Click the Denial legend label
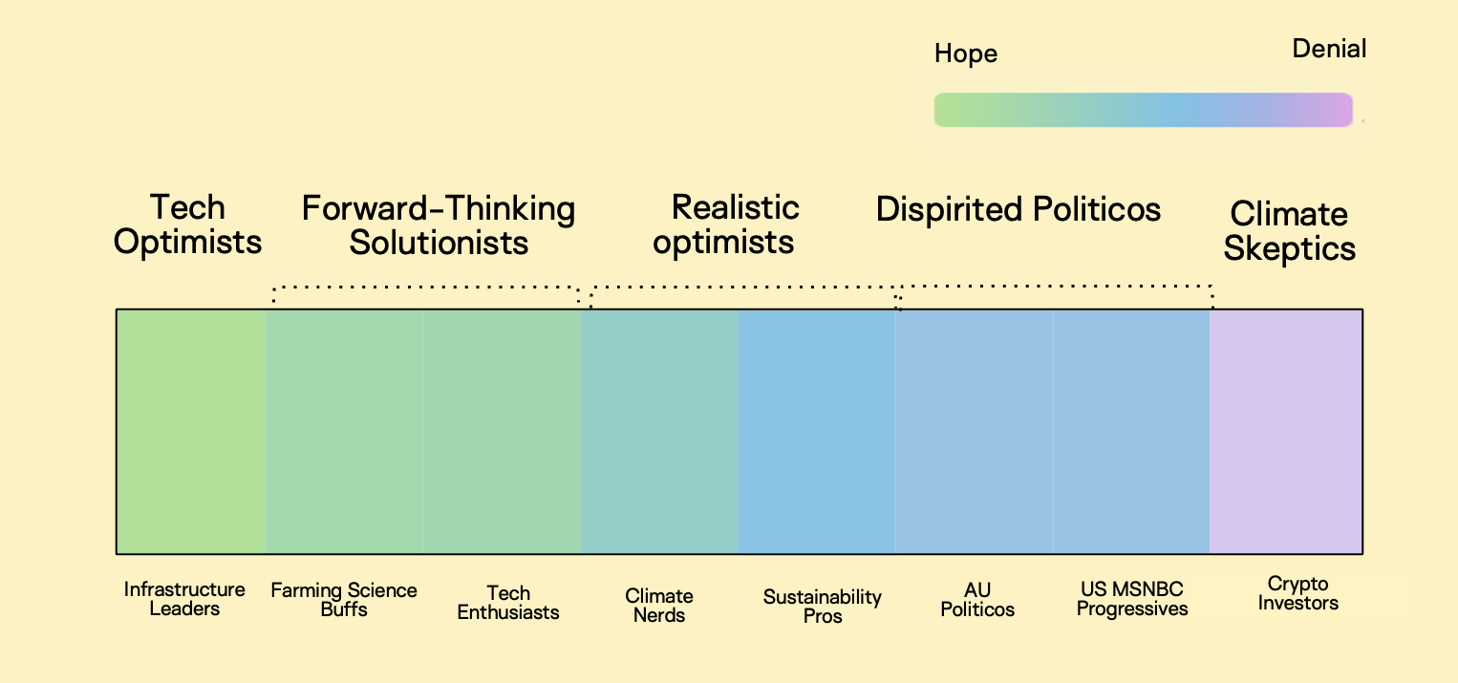 pos(1328,49)
